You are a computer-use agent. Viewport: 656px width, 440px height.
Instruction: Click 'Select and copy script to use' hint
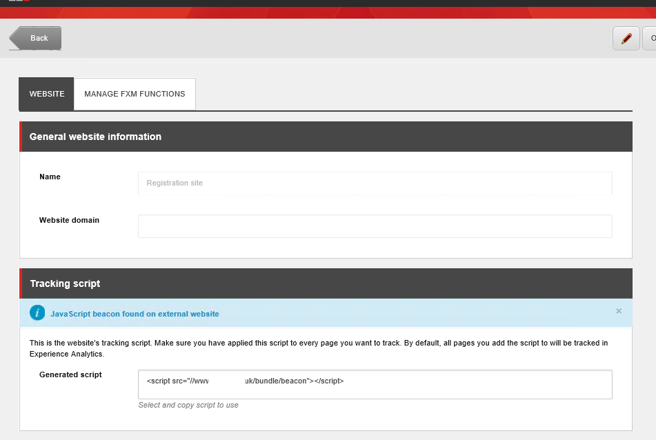pyautogui.click(x=188, y=405)
